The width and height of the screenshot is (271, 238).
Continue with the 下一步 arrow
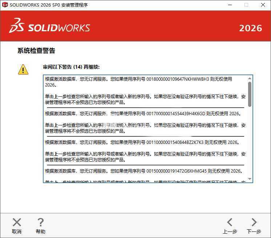(x=254, y=222)
